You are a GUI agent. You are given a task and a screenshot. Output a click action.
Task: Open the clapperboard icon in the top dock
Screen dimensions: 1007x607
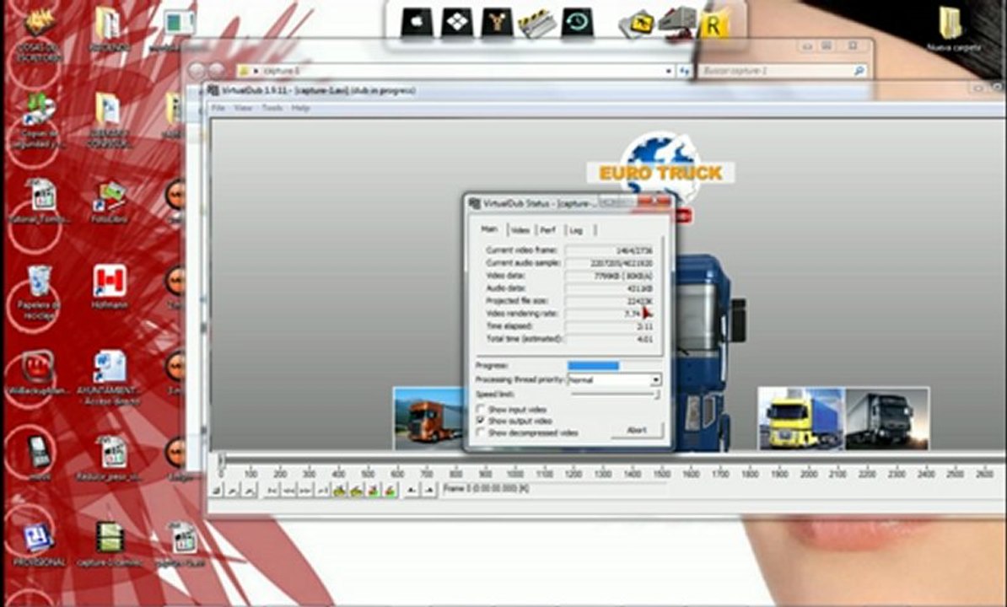pos(537,24)
